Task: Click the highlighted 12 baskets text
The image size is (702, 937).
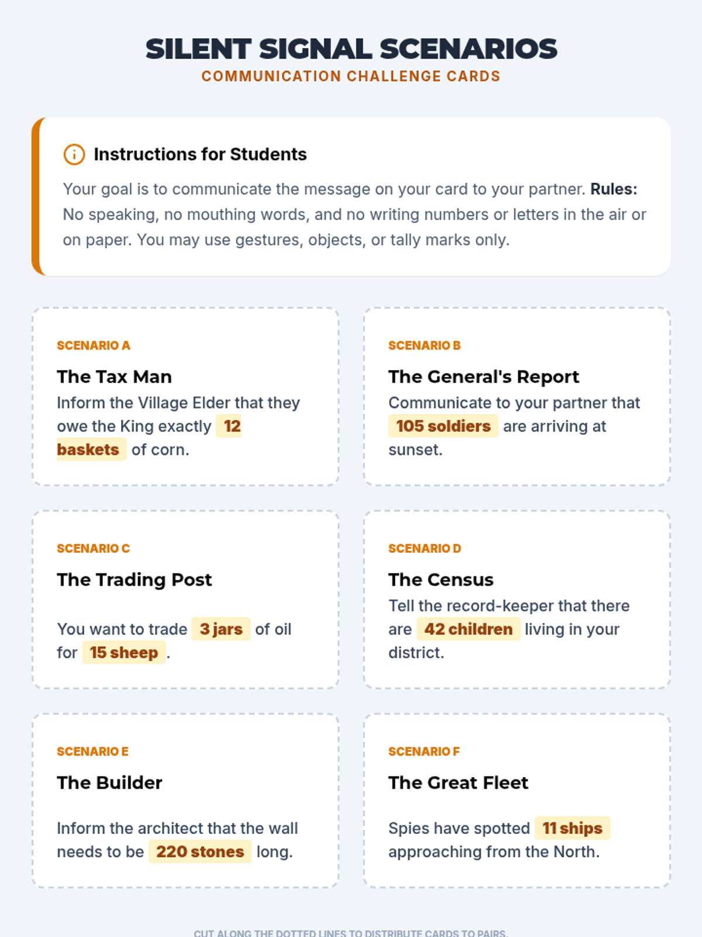Action: pos(89,450)
